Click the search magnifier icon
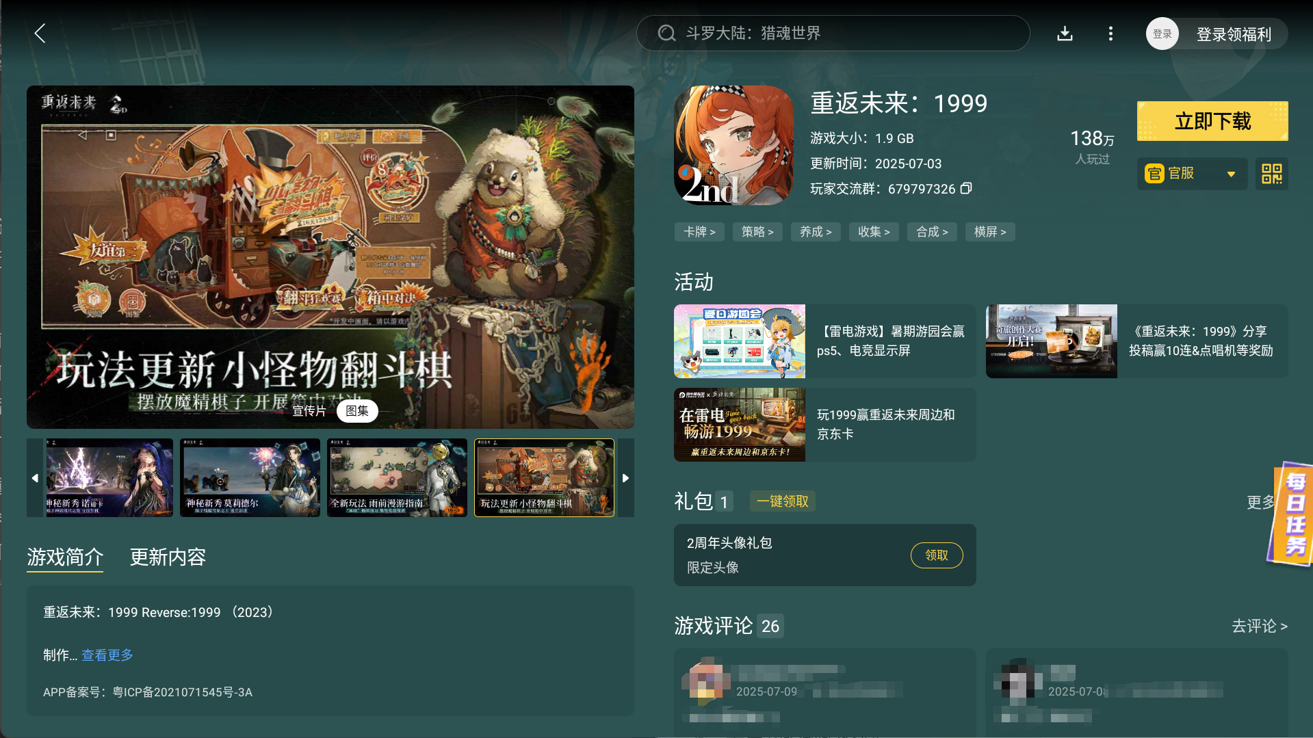Viewport: 1313px width, 738px height. pos(666,34)
